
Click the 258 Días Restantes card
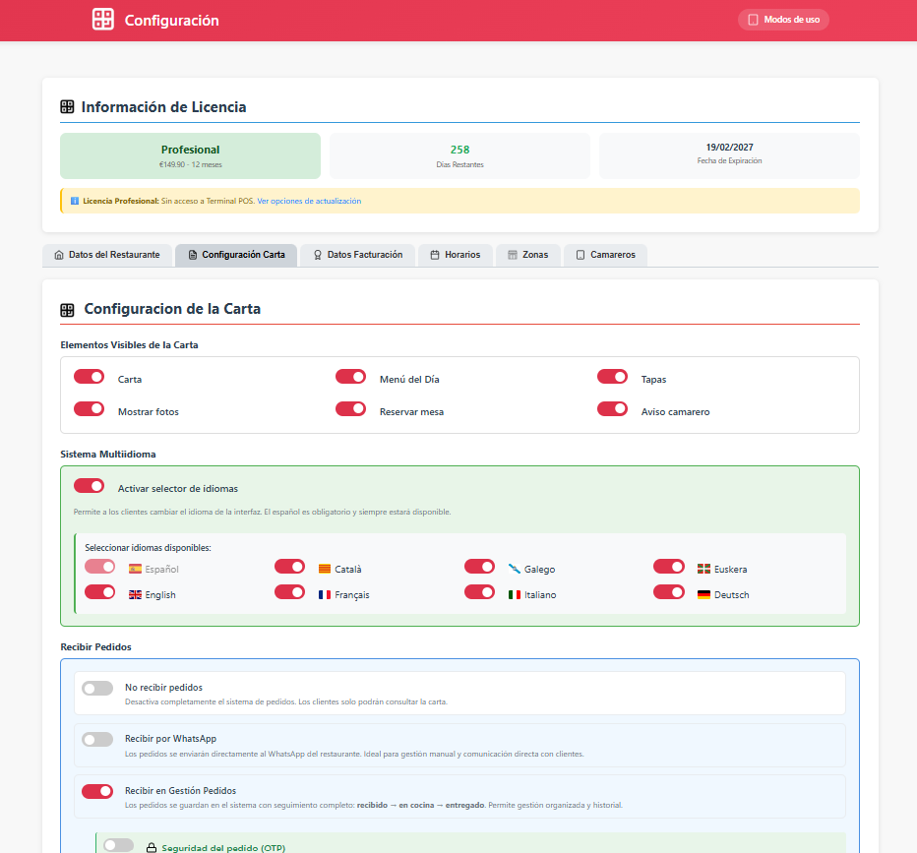459,156
